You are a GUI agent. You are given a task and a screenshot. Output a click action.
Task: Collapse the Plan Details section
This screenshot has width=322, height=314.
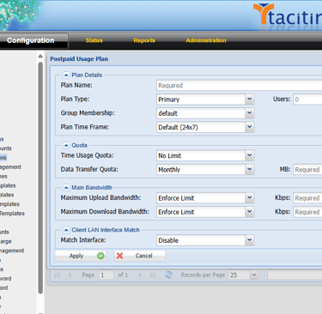tap(66, 75)
